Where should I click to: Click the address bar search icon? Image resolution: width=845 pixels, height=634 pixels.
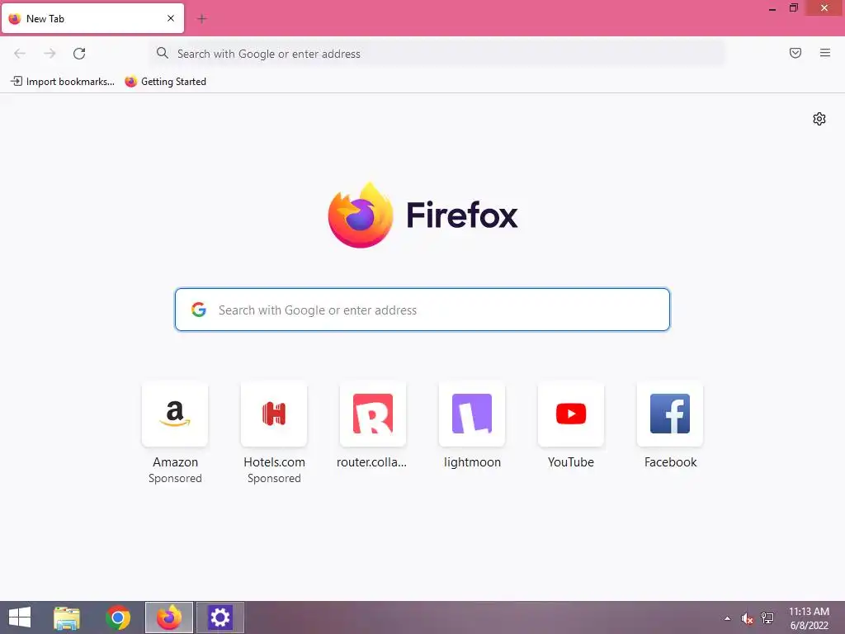click(x=163, y=53)
